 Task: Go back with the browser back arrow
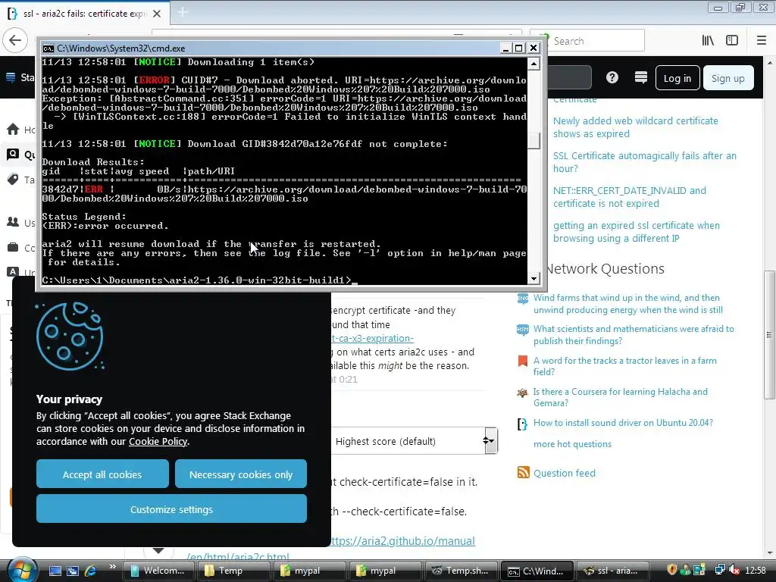click(15, 40)
